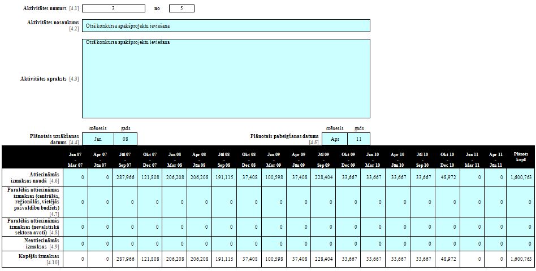Viewport: 536px width, 271px height.
Task: Click the Plānots kopā column header
Action: [521, 157]
